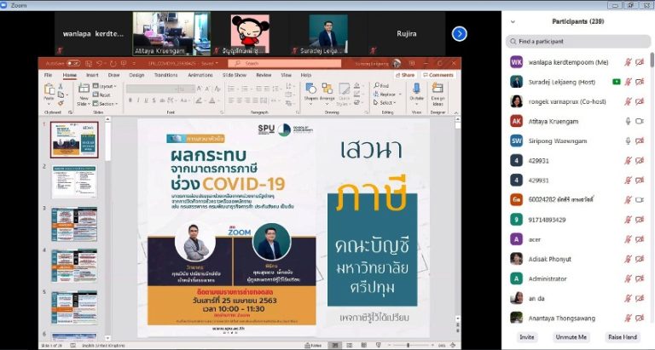Screen dimensions: 655x350
Task: Expand the Layout dropdown in Slides group
Action: point(106,86)
